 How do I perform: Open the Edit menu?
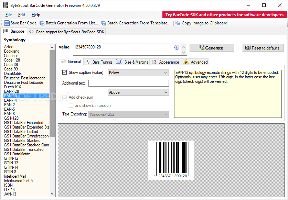click(22, 15)
